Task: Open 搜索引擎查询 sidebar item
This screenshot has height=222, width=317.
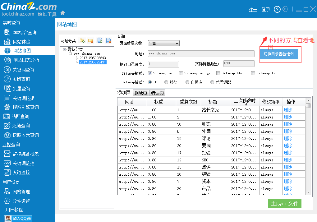Action: click(21, 107)
